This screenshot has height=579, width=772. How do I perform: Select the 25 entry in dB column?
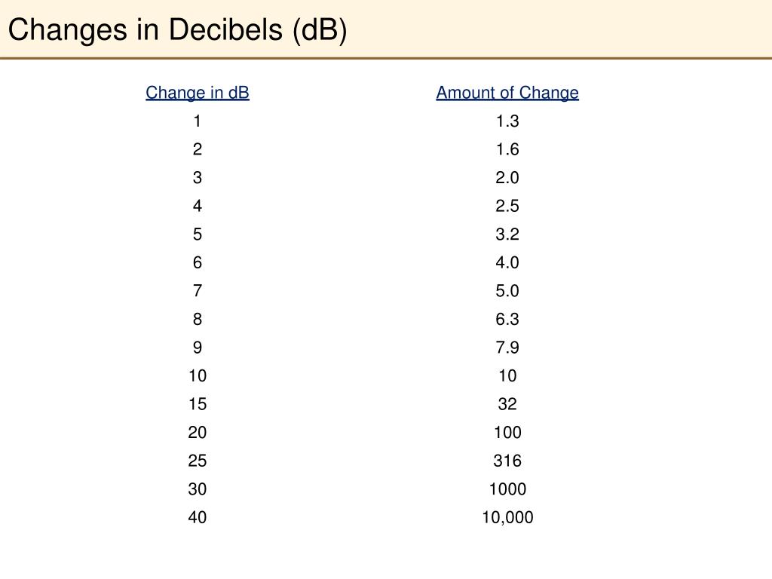tap(198, 461)
